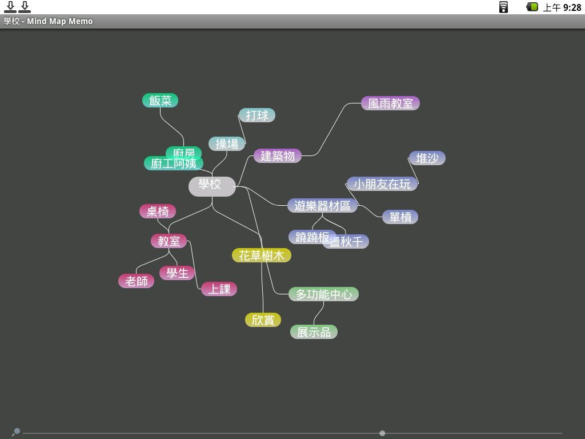585x439 pixels.
Task: Tap the clock showing 9:28
Action: (x=572, y=7)
